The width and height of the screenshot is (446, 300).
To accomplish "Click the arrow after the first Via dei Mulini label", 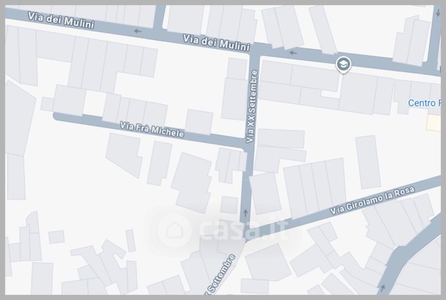I will coord(138,31).
